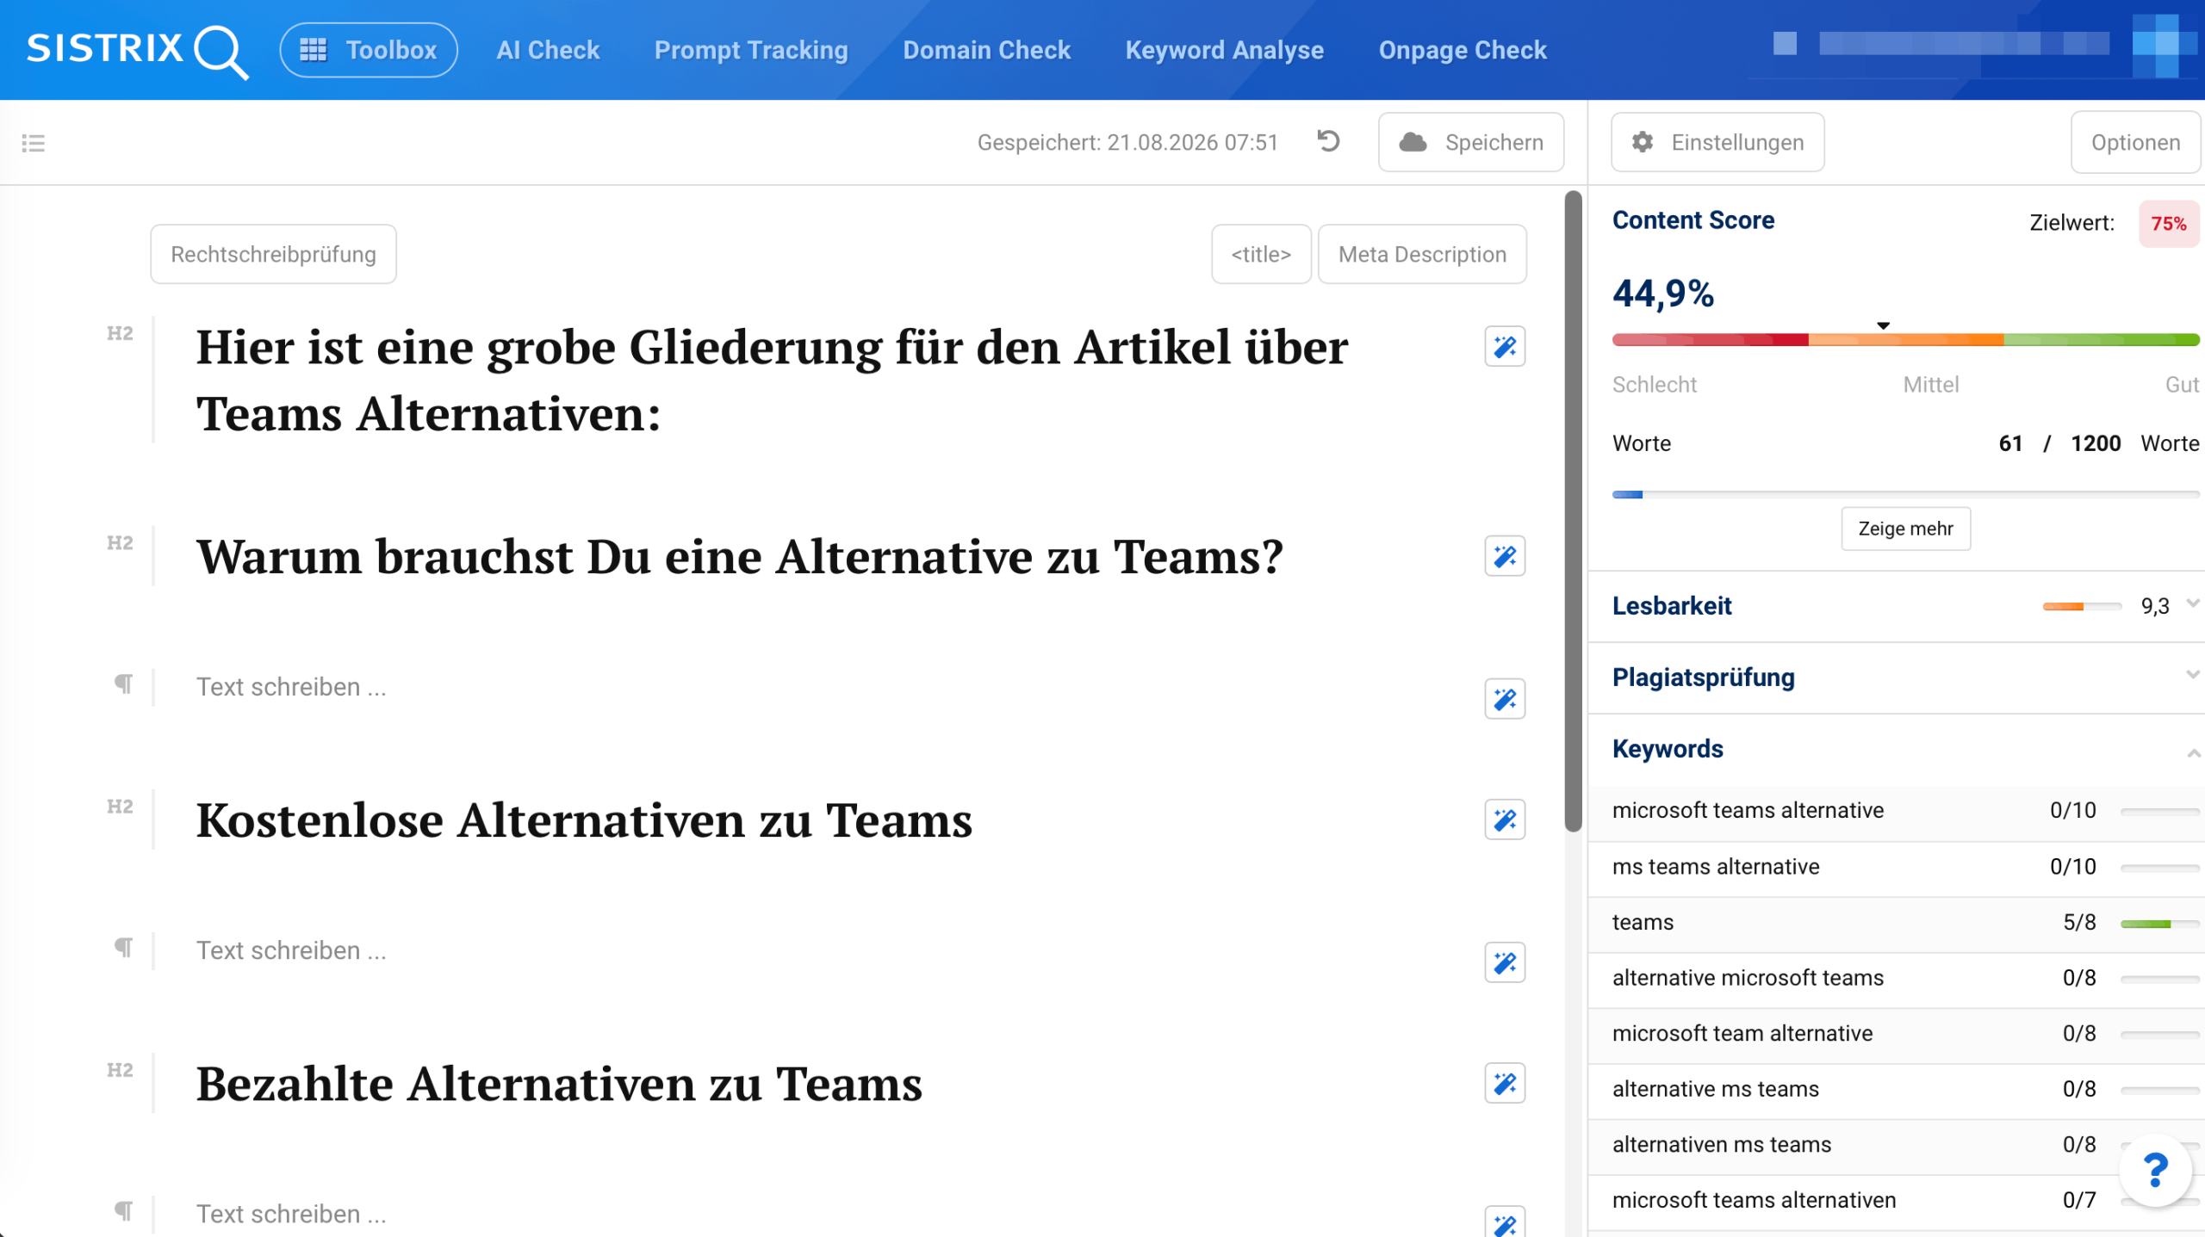
Task: Open Onpage Check
Action: [1463, 50]
